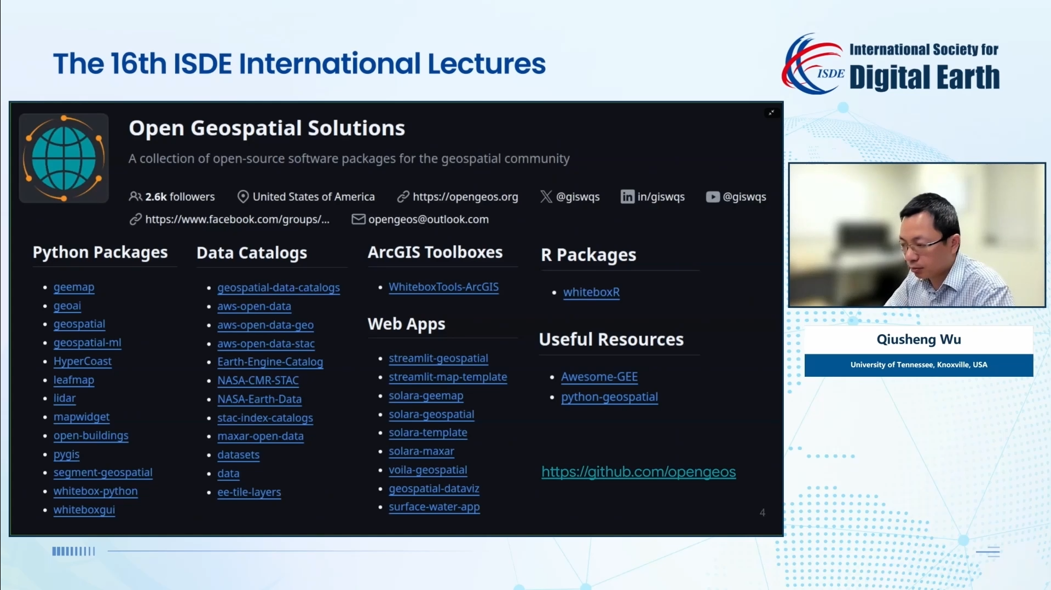This screenshot has width=1051, height=590.
Task: Click the LinkedIn icon beside in/giswqs
Action: click(x=627, y=196)
